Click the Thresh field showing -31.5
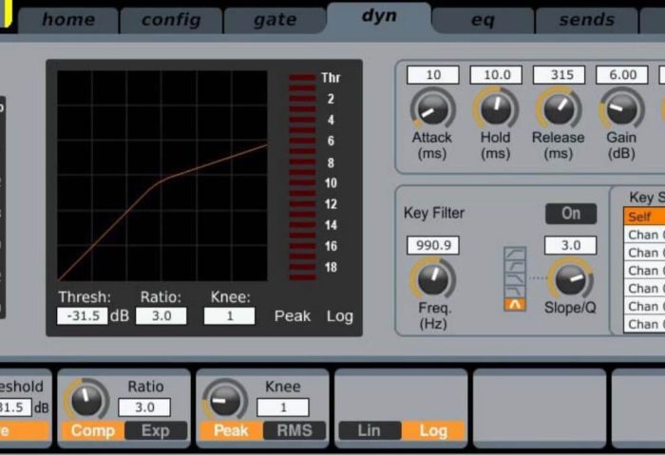Image resolution: width=665 pixels, height=455 pixels. coord(83,316)
